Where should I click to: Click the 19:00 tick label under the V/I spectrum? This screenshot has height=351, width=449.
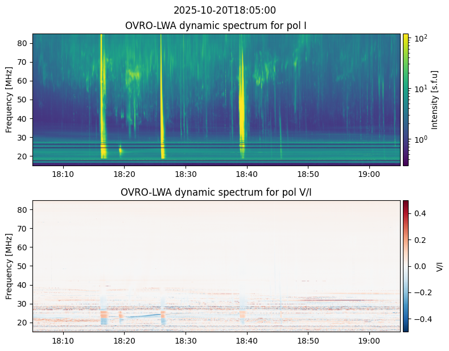(369, 341)
